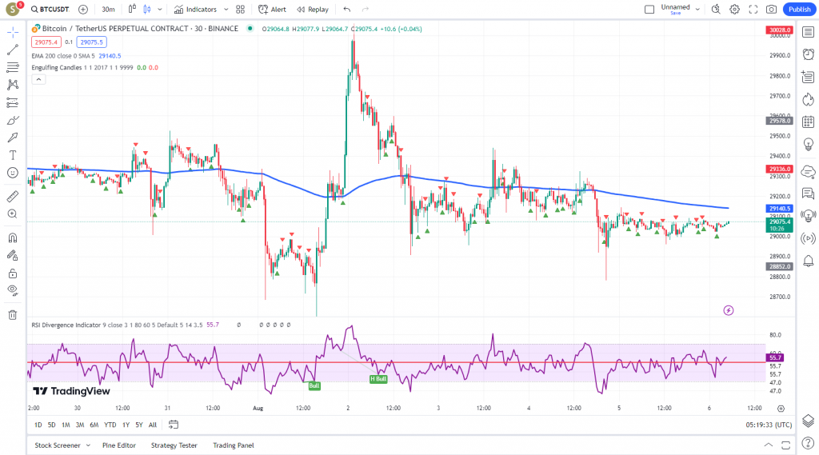The image size is (819, 455).
Task: Set range to 5Y
Action: [139, 425]
